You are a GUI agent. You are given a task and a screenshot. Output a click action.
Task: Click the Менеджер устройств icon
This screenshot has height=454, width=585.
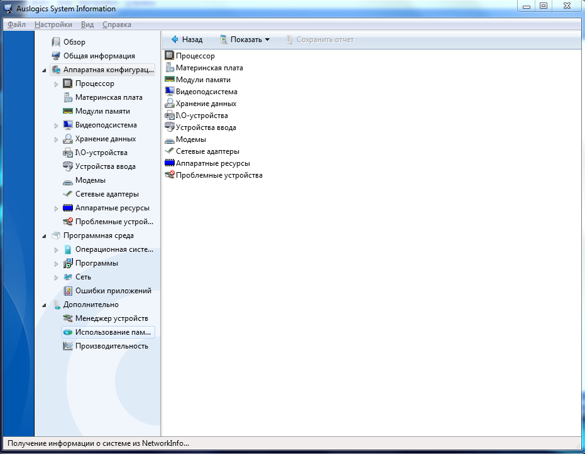coord(67,318)
